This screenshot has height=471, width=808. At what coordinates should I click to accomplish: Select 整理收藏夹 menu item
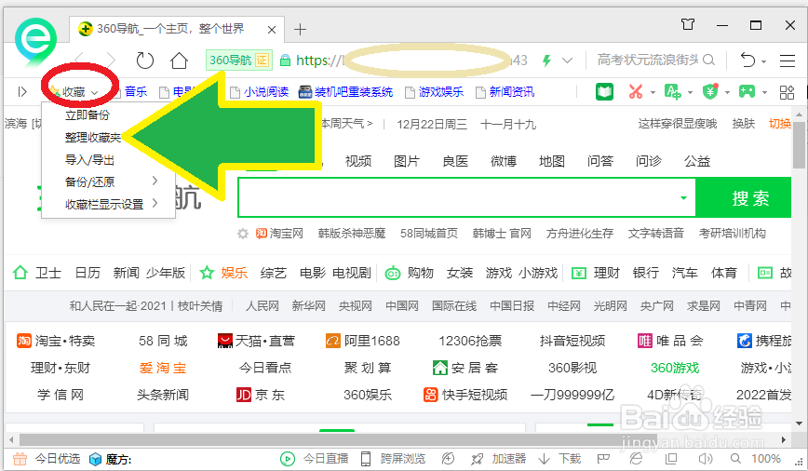pos(93,137)
